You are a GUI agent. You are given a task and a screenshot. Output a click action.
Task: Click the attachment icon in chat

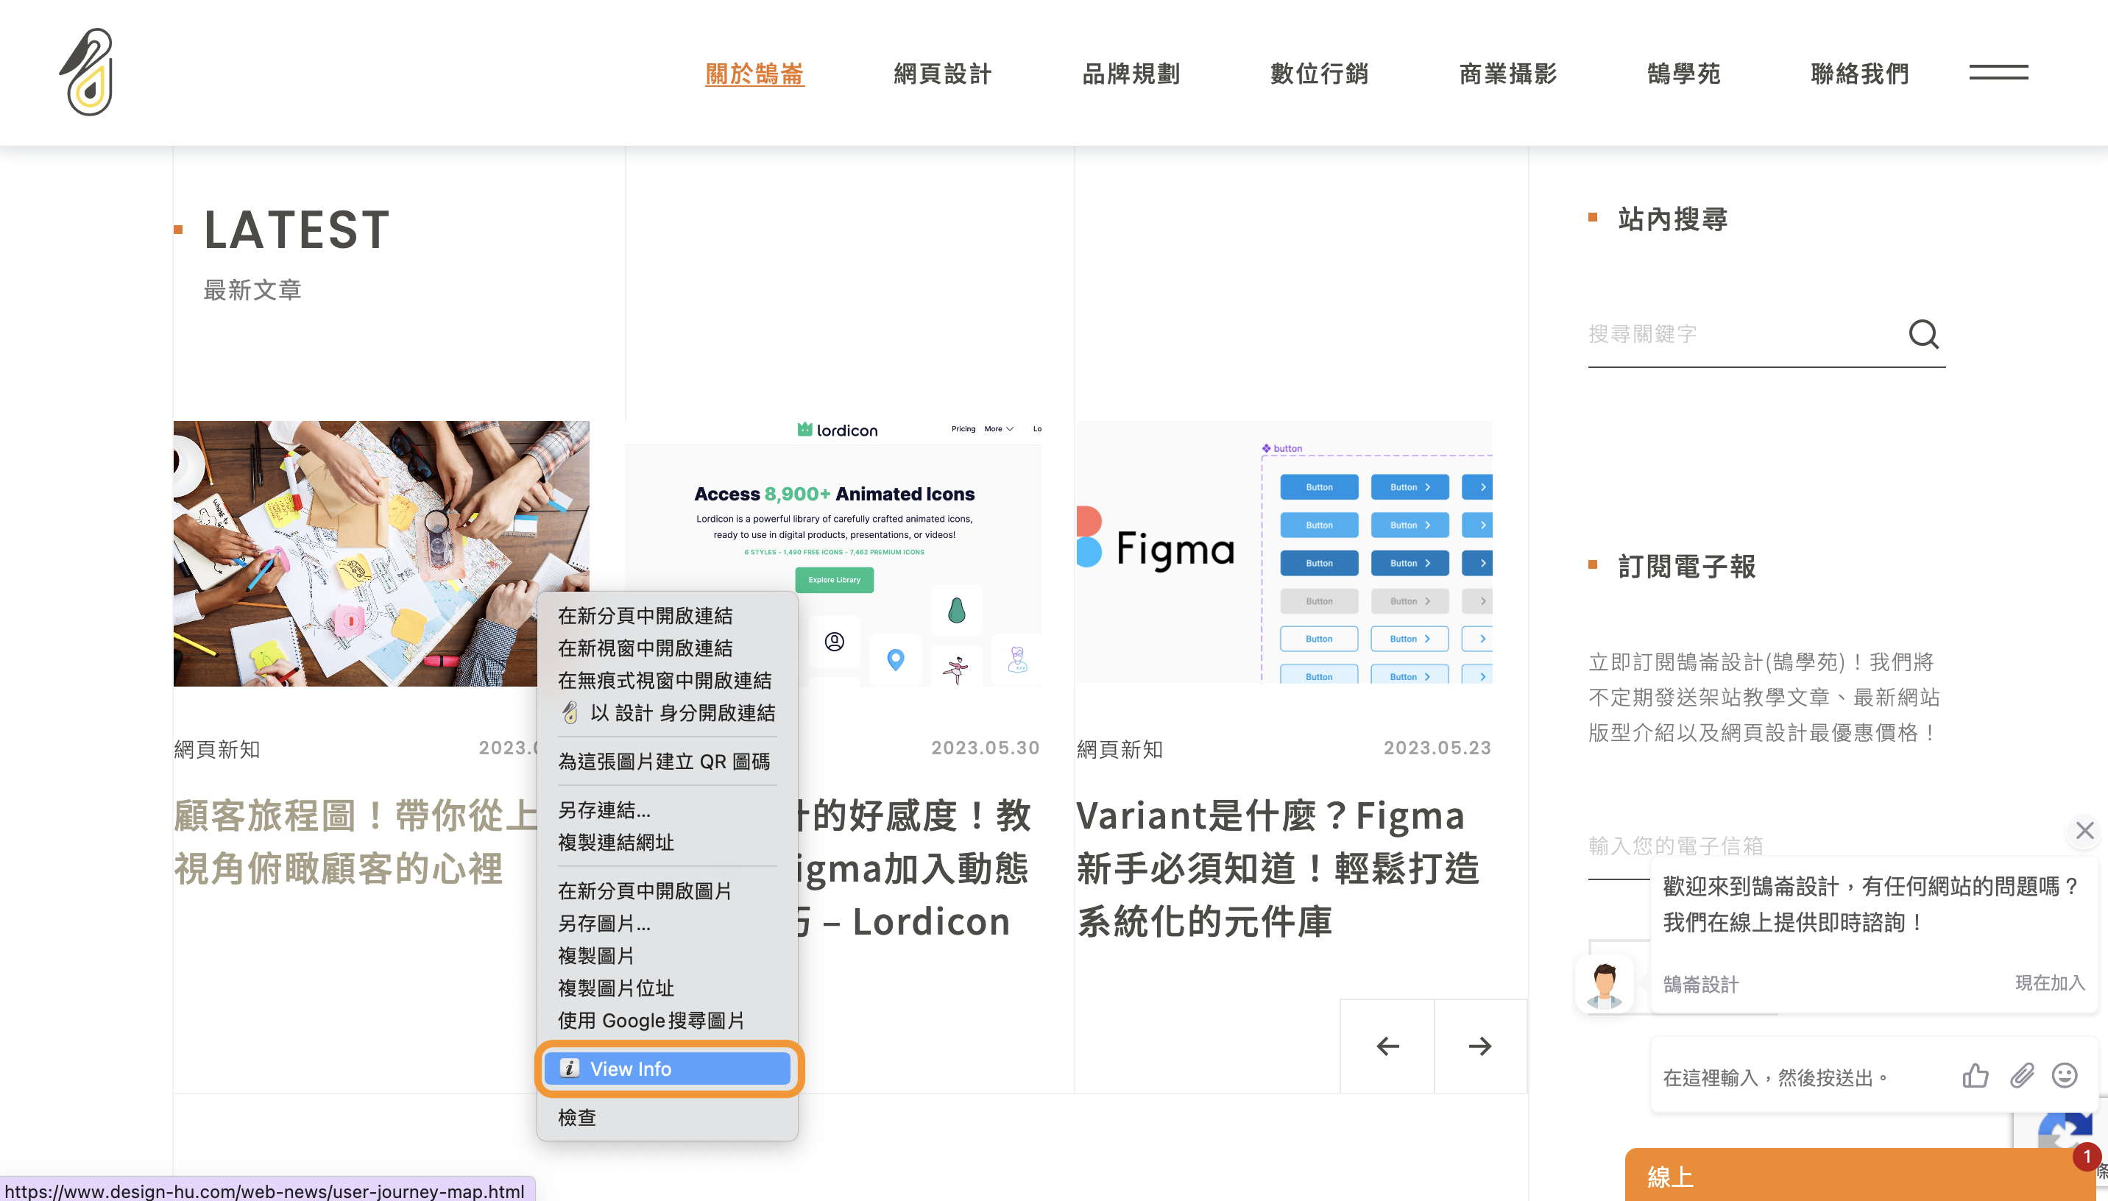(x=2020, y=1075)
